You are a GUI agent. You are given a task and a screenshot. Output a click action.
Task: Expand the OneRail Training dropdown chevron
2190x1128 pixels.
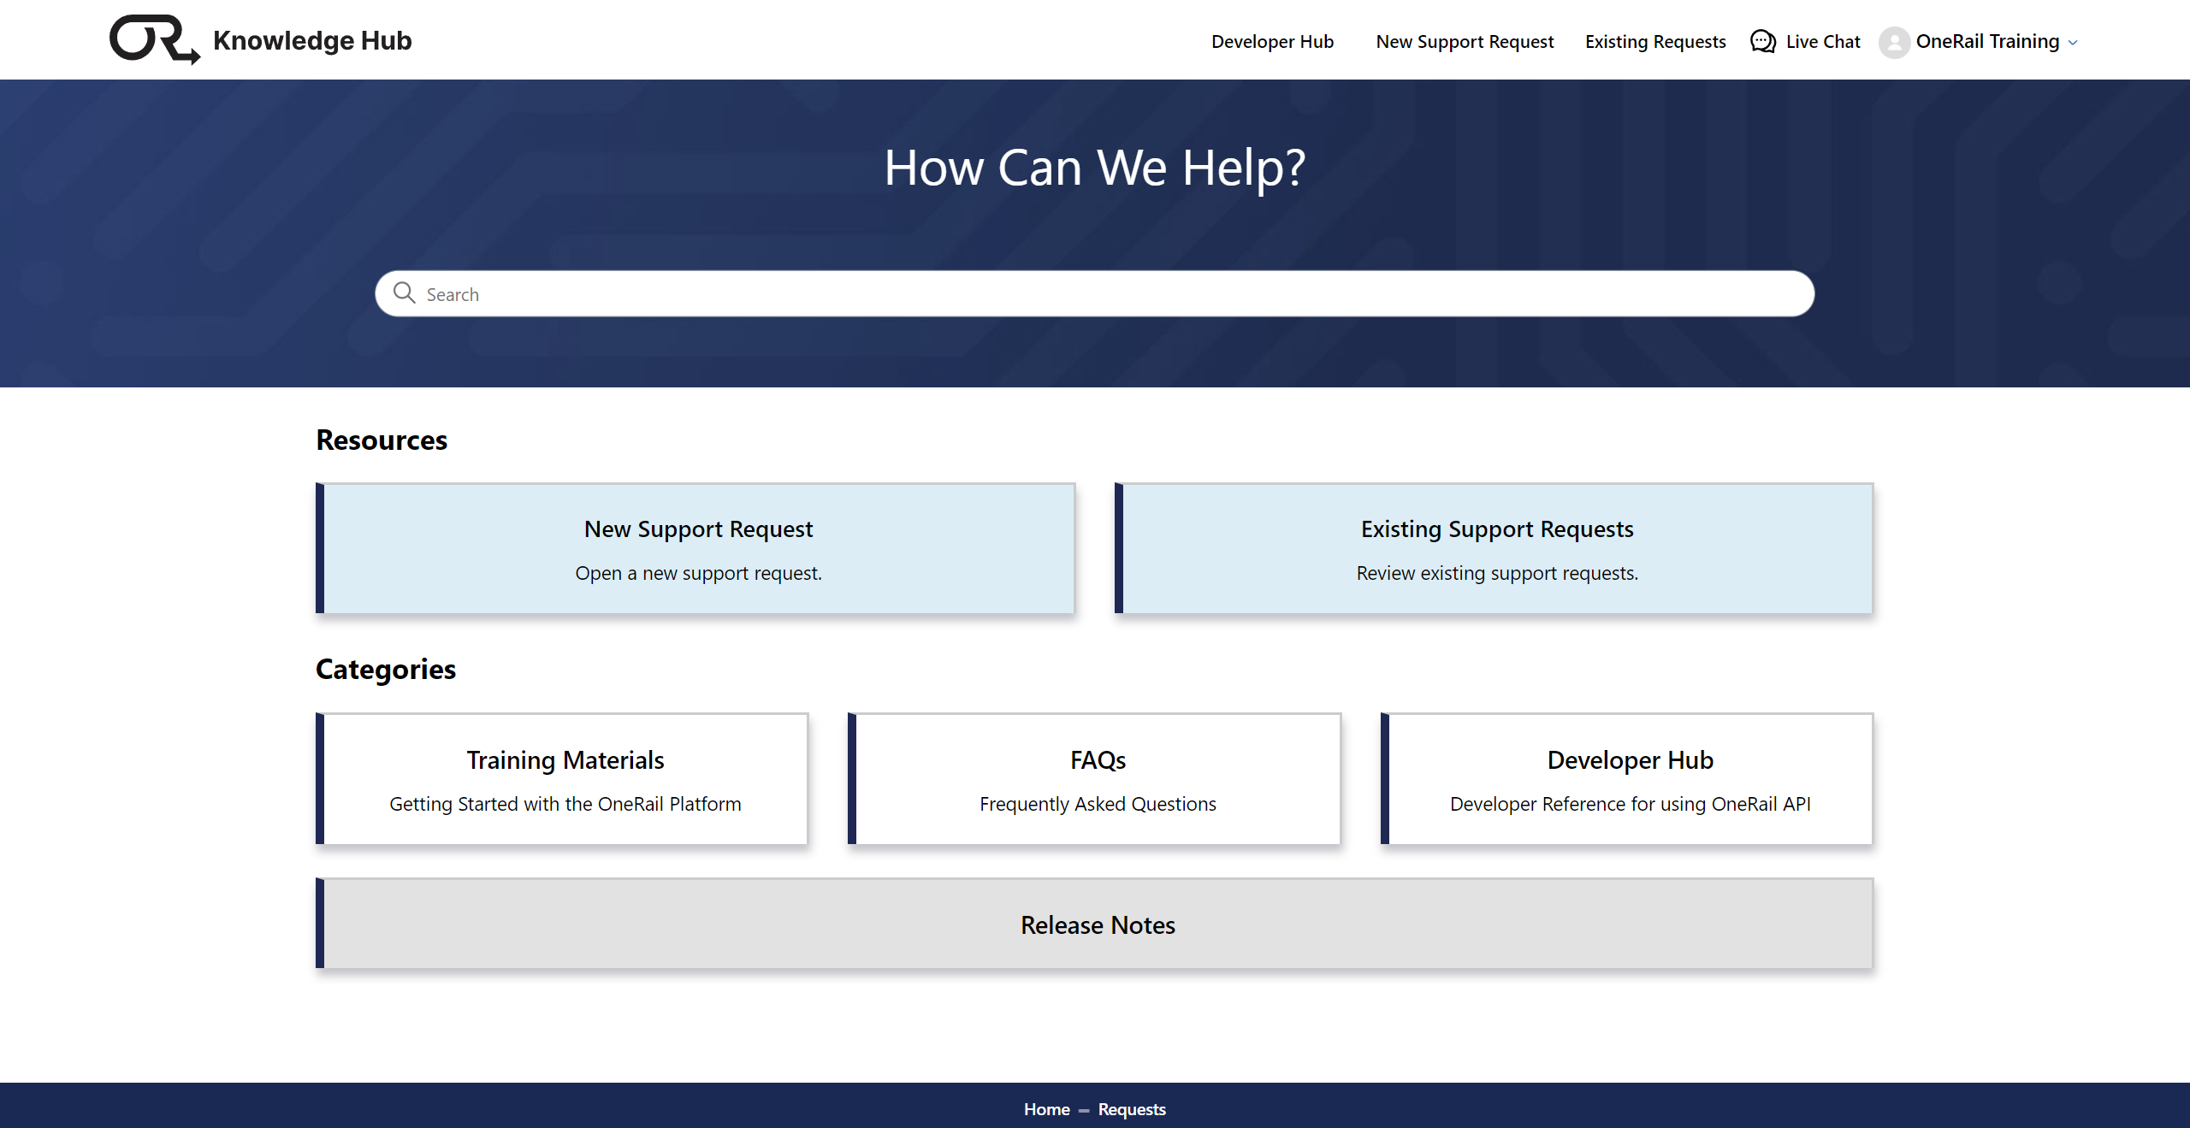click(2073, 43)
